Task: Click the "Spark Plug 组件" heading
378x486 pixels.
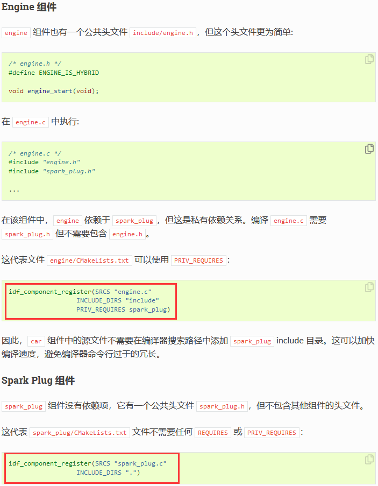Action: point(38,381)
